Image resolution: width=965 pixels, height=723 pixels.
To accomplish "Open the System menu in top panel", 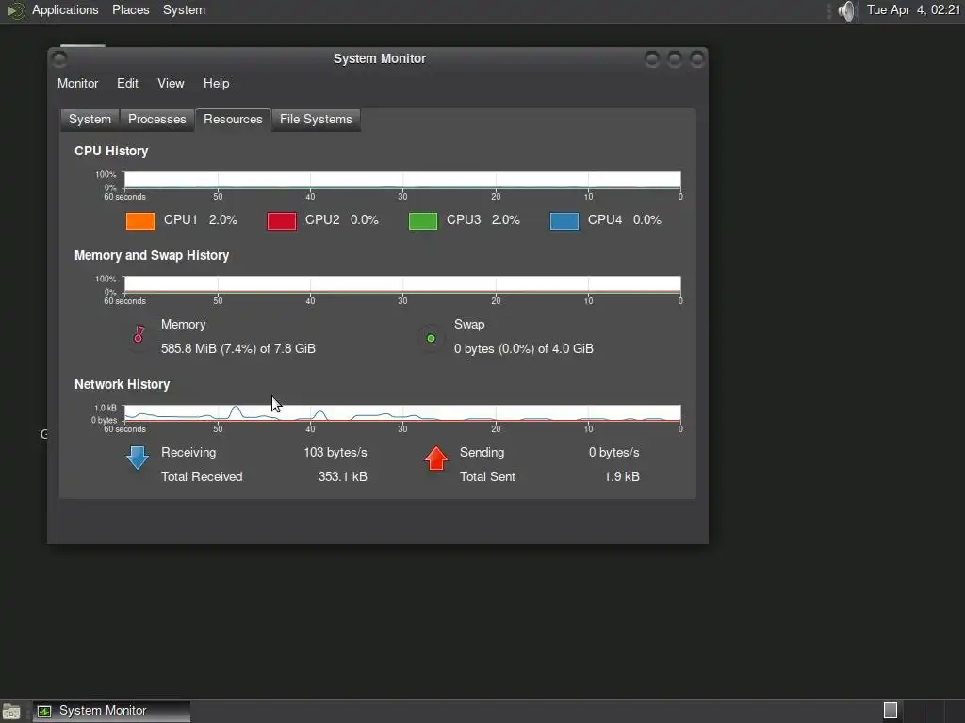I will click(184, 10).
